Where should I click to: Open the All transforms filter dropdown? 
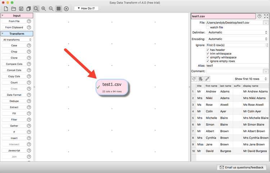pyautogui.click(x=17, y=39)
